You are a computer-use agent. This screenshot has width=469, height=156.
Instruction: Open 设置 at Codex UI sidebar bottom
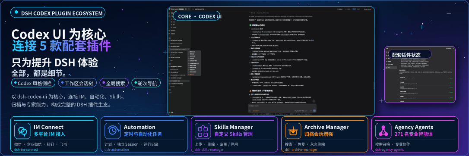pyautogui.click(x=171, y=112)
